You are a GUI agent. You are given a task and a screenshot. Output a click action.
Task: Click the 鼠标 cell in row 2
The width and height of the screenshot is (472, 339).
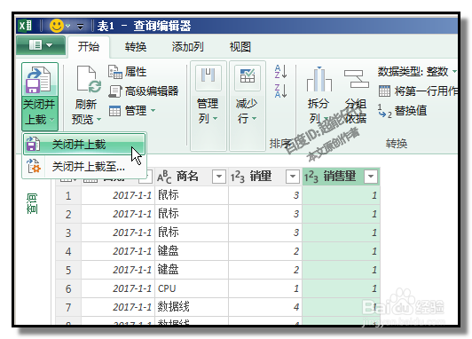(192, 214)
